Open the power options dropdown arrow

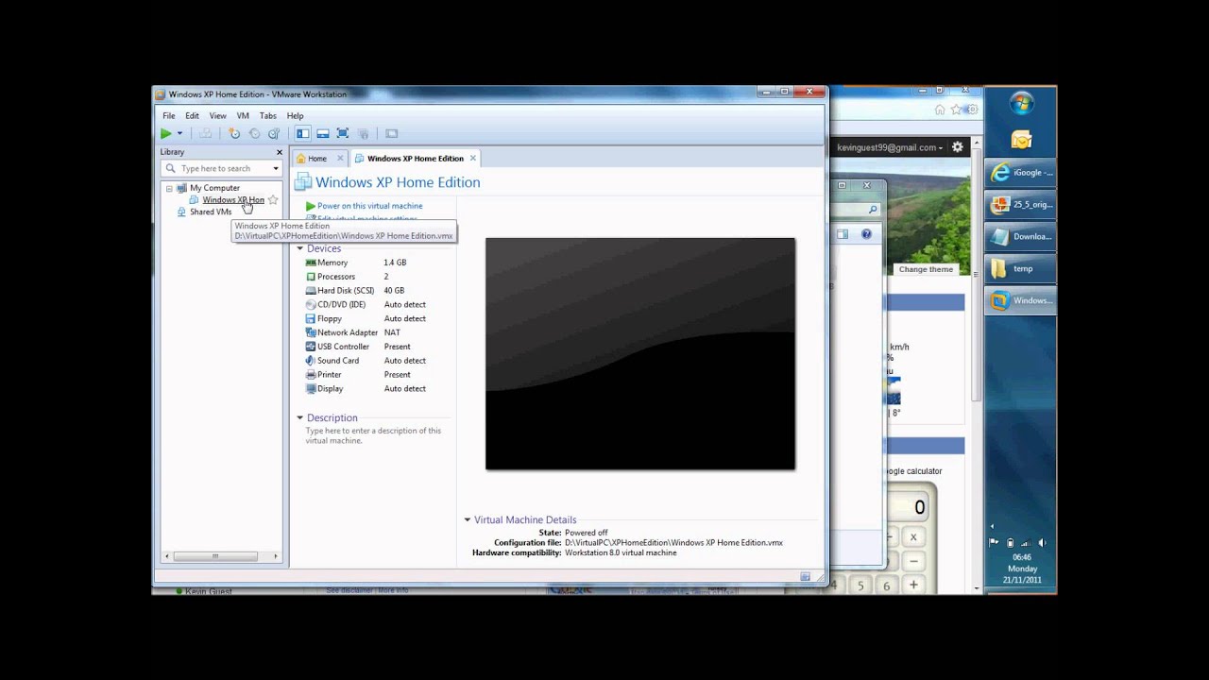pos(179,133)
